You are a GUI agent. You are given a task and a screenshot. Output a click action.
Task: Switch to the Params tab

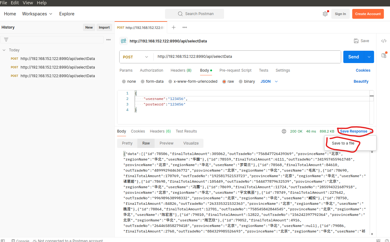point(126,70)
